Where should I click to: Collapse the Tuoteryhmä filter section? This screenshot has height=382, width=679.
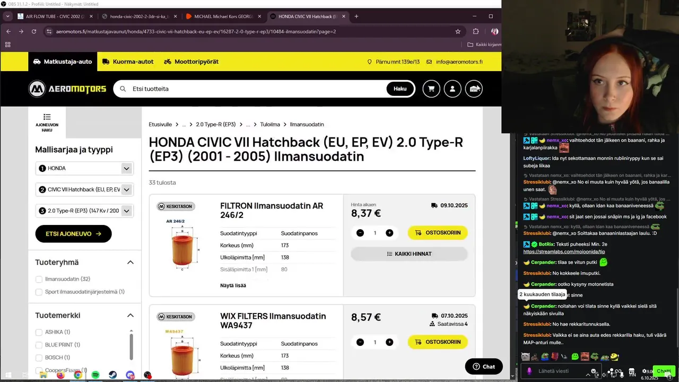pyautogui.click(x=130, y=262)
